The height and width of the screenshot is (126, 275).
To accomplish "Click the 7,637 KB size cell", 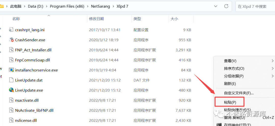I will pyautogui.click(x=183, y=111).
